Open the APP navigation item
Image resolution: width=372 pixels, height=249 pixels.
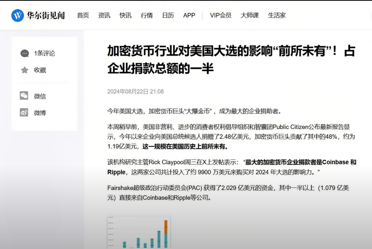[189, 15]
